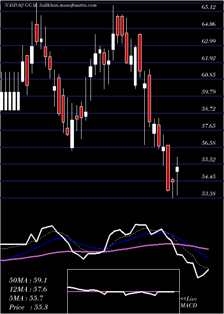The height and width of the screenshot is (314, 224).
Task: Click the NASDAQ GGAL bullkhan.munafasutra.com header text
Action: pos(50,5)
